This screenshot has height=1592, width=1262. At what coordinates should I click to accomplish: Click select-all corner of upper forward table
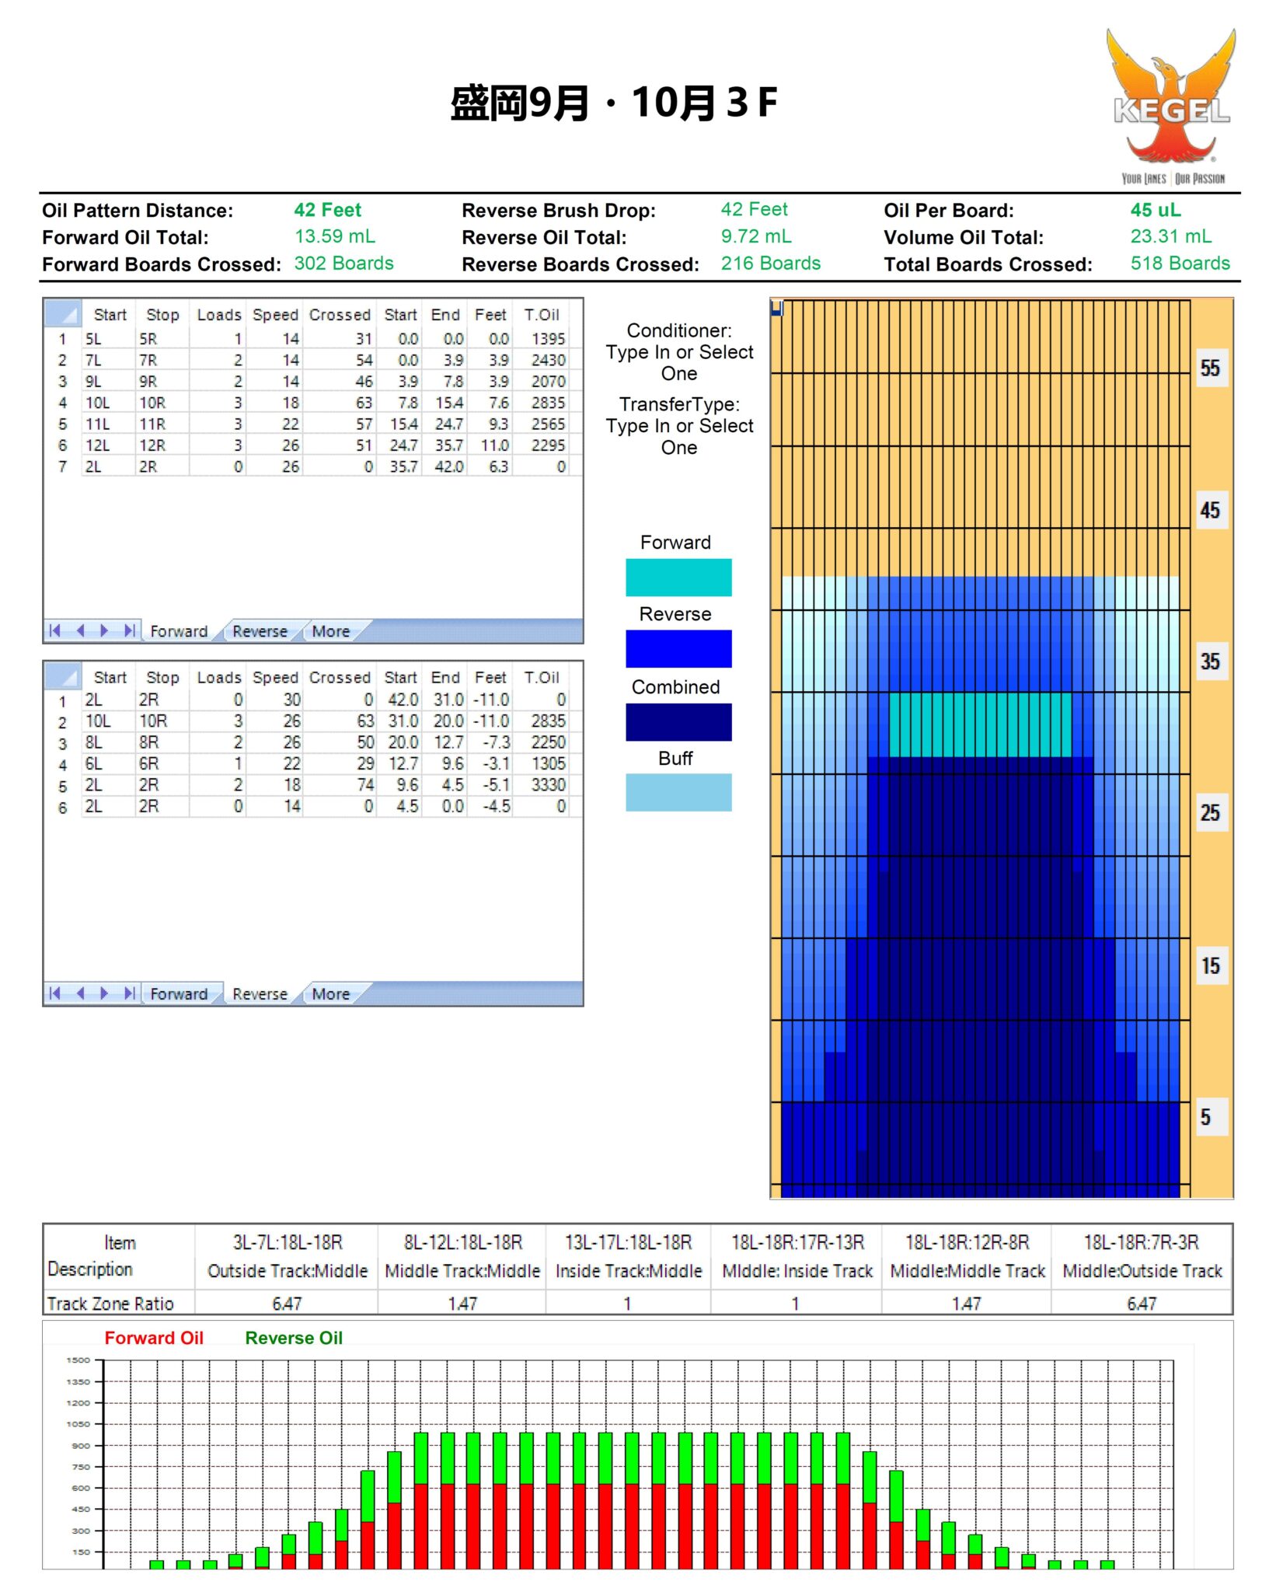(62, 313)
